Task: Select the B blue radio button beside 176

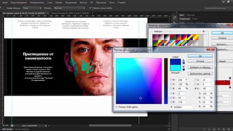Action: (171, 102)
